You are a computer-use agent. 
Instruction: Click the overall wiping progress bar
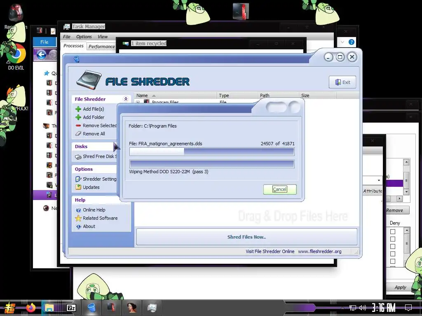pyautogui.click(x=212, y=164)
